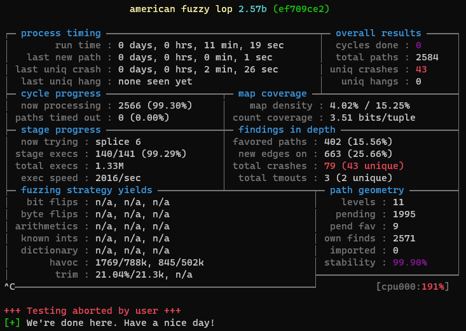Click the 'fuzzing strategy yields' section header
The width and height of the screenshot is (466, 331).
coord(86,190)
